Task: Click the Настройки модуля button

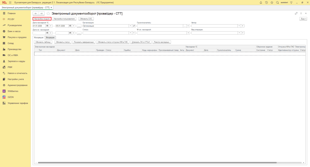Action: (x=42, y=19)
